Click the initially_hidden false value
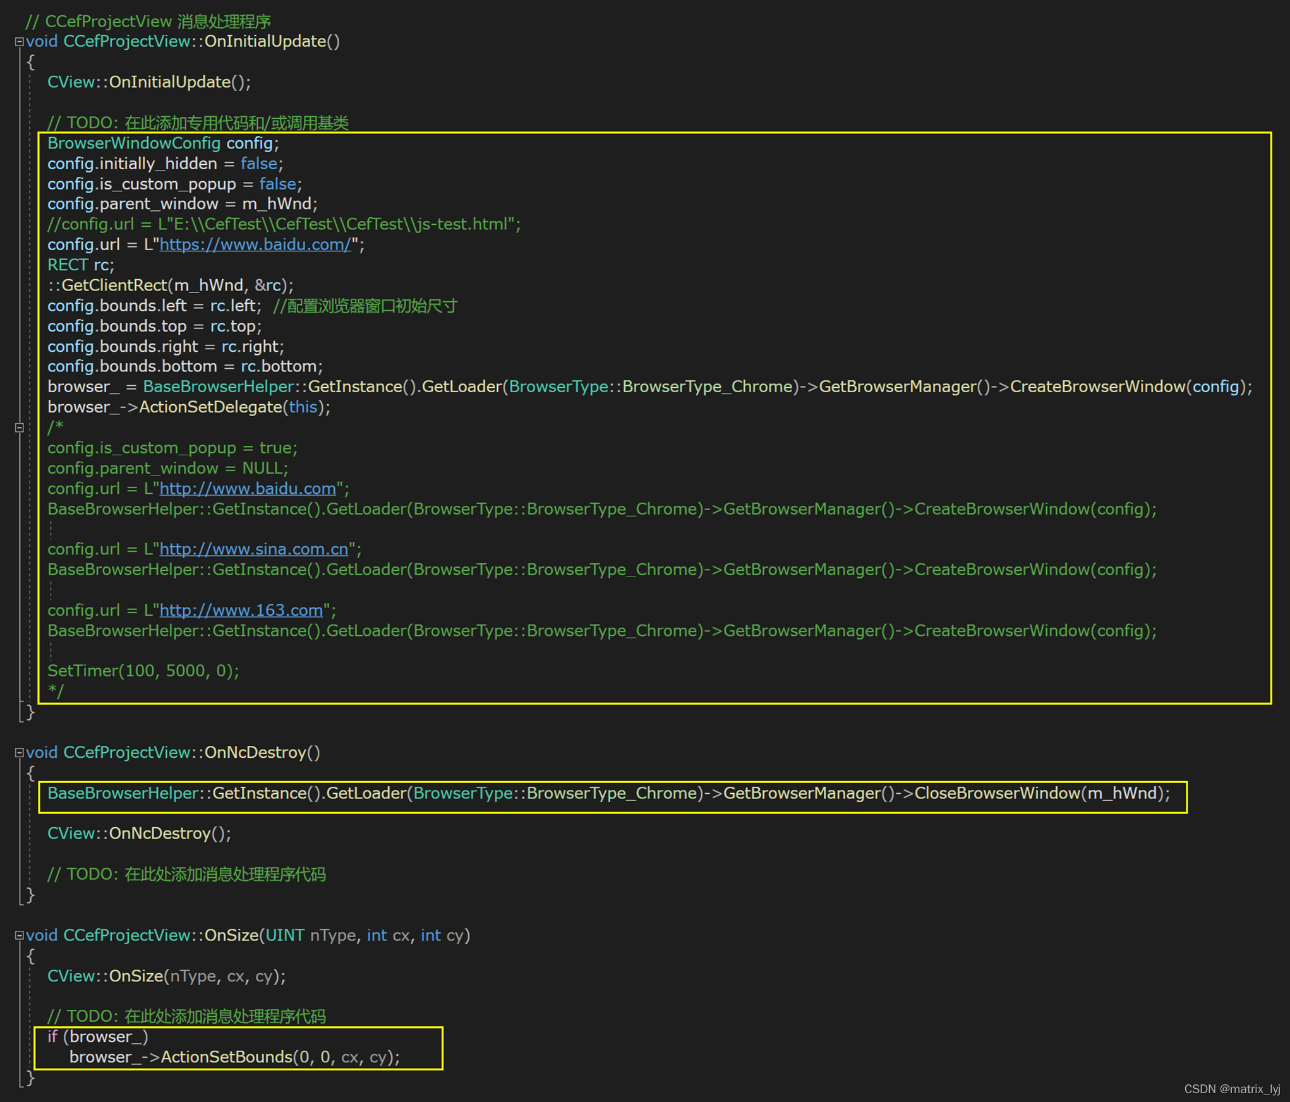This screenshot has width=1290, height=1102. point(259,164)
